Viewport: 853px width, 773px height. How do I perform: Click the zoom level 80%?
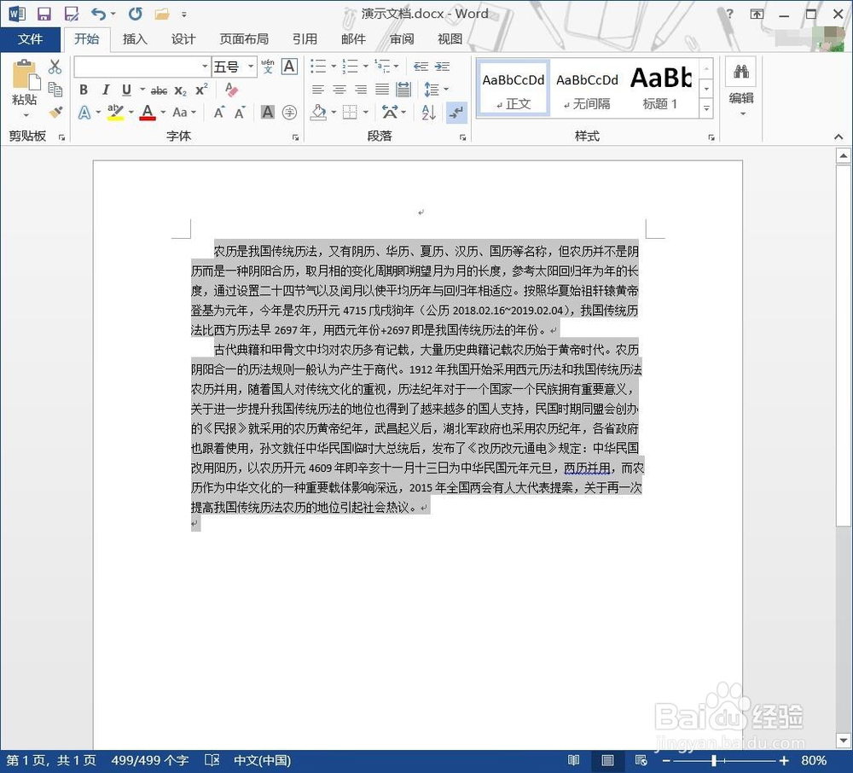point(813,760)
